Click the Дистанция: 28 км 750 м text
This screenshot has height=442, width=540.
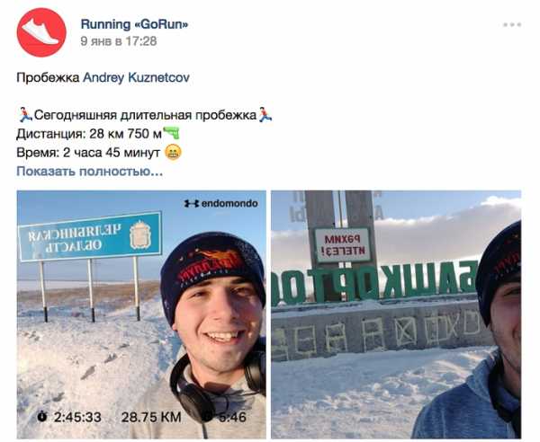coord(89,133)
